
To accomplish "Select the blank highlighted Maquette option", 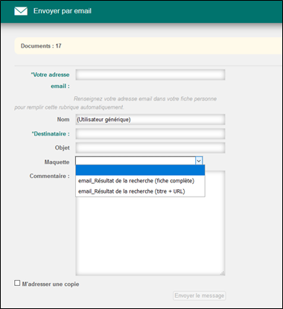I will [x=140, y=171].
